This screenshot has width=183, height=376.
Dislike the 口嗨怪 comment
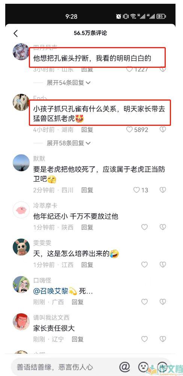163,302
